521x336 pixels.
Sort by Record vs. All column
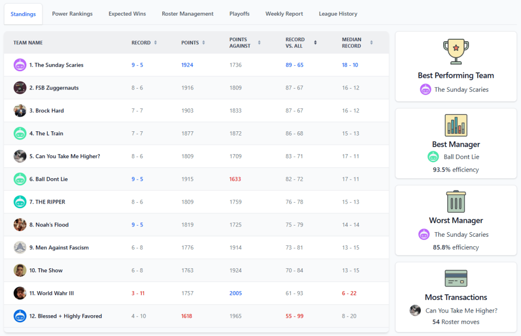click(x=300, y=43)
